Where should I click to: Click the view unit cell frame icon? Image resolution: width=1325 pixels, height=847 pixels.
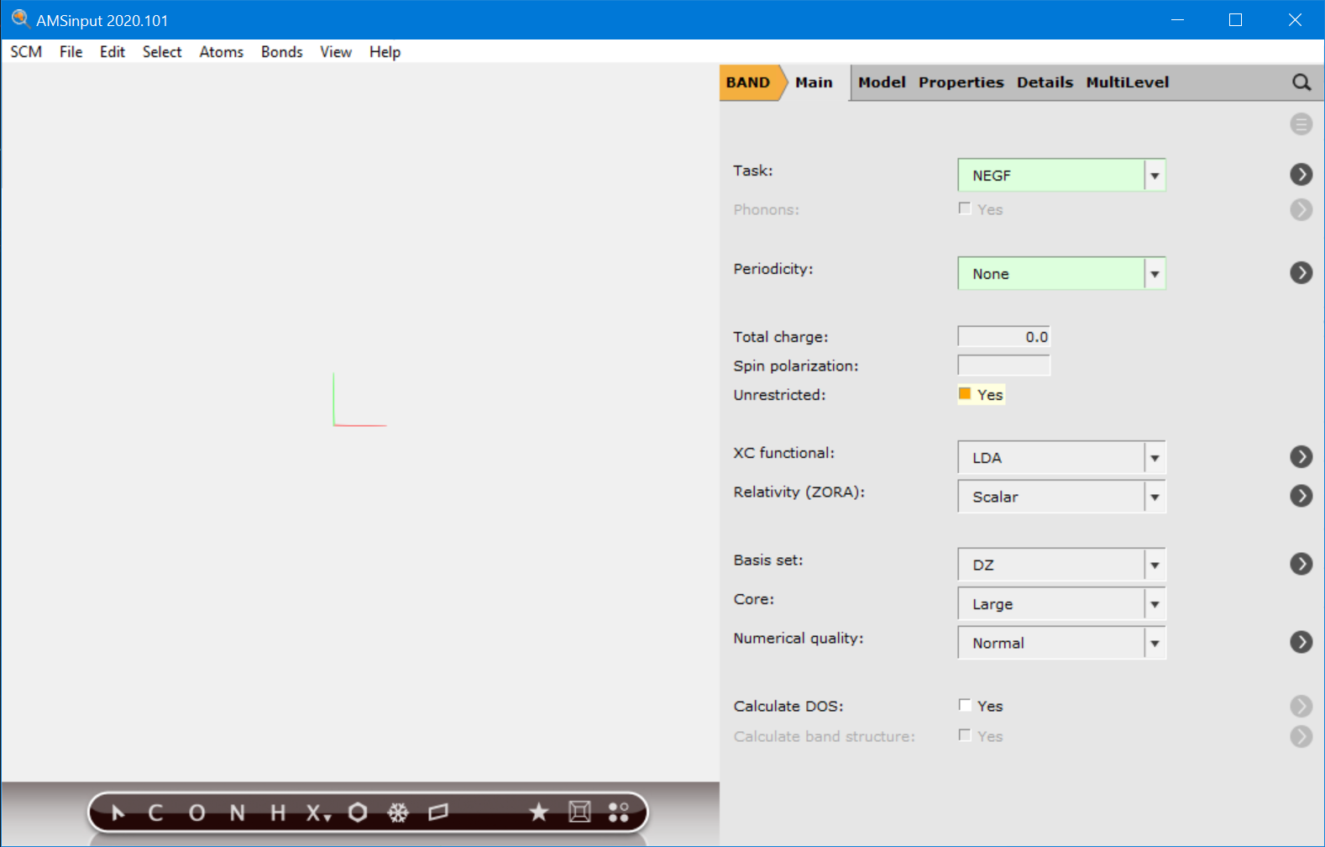(x=579, y=813)
